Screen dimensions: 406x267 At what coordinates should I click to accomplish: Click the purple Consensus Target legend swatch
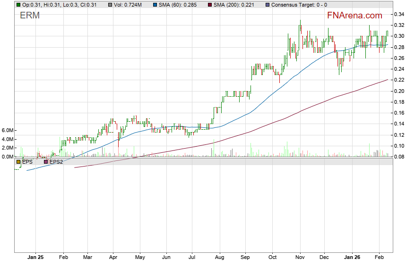pos(268,5)
